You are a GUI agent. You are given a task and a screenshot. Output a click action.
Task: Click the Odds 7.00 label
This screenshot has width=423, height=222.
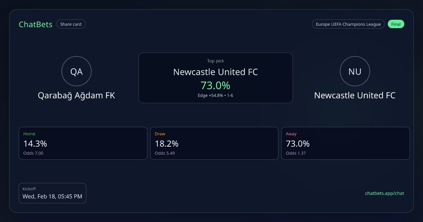33,153
